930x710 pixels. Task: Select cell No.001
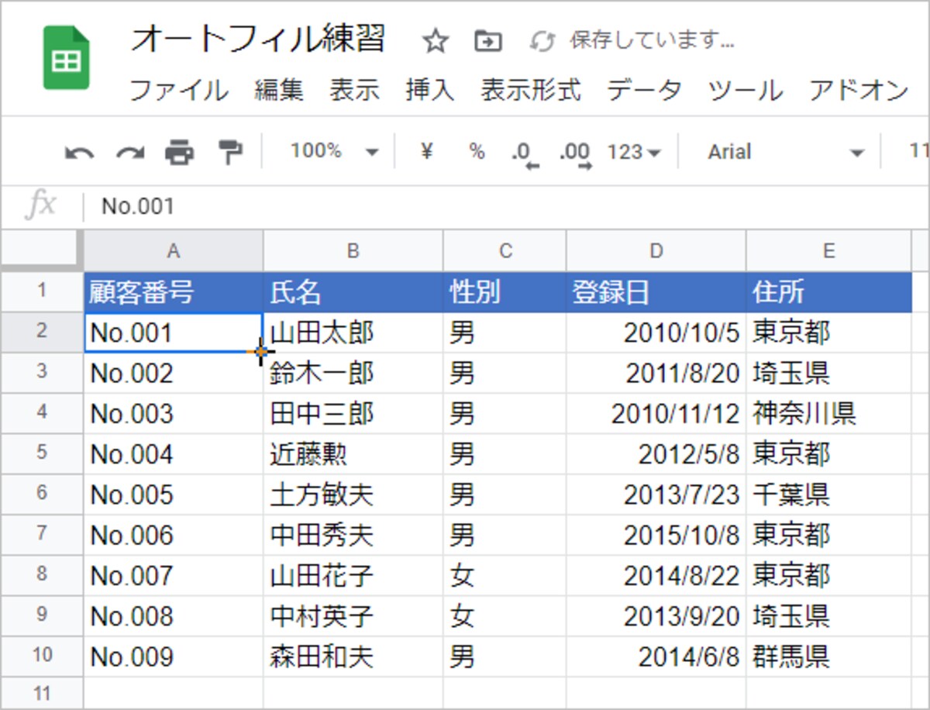173,333
